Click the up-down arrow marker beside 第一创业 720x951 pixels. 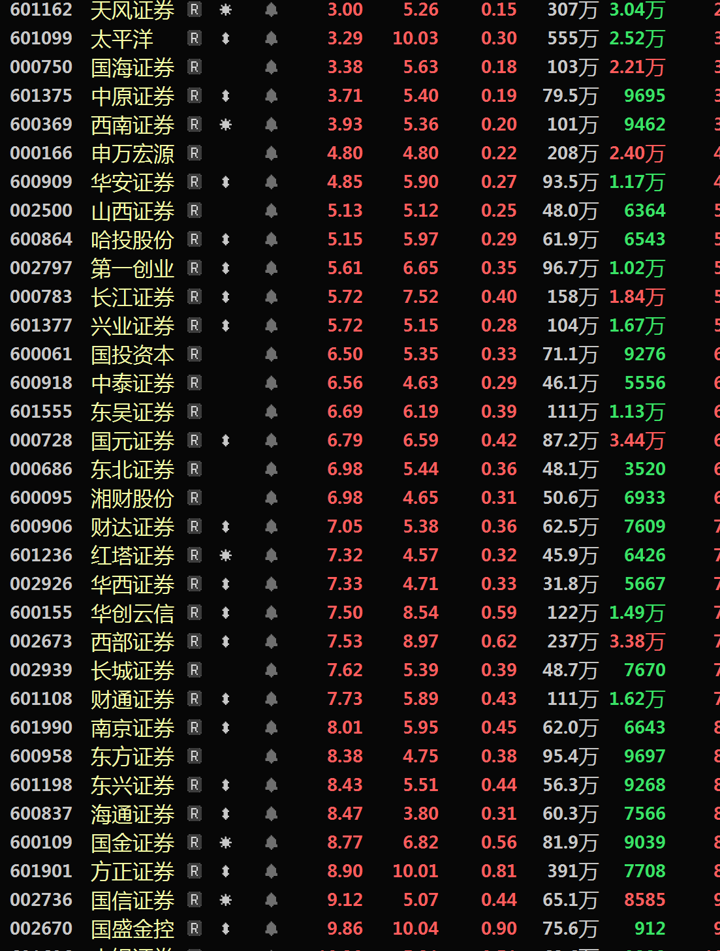[226, 268]
